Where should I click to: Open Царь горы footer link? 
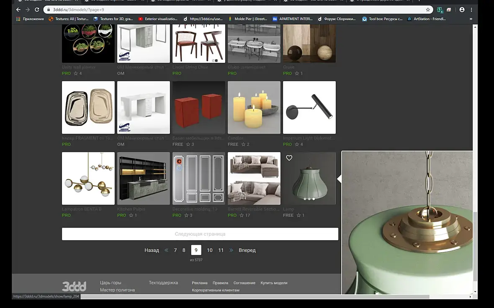click(111, 283)
